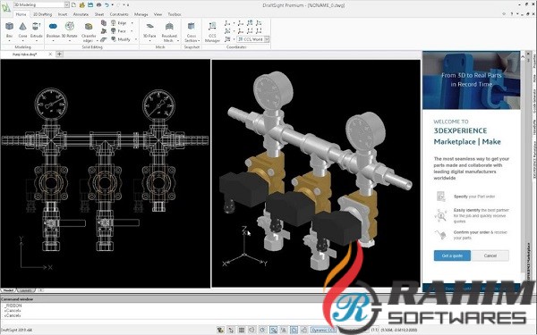Click the _RIBBON line in command history
The width and height of the screenshot is (537, 335).
[x=13, y=306]
